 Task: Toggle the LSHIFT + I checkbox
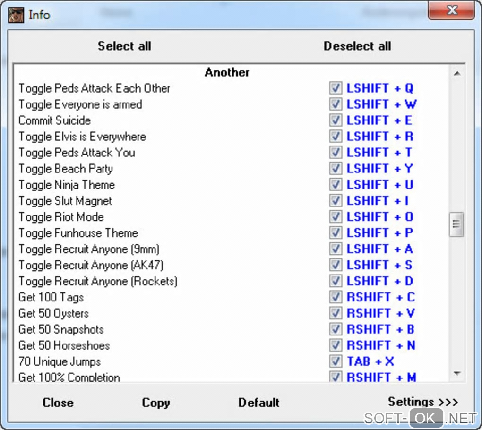[x=336, y=200]
